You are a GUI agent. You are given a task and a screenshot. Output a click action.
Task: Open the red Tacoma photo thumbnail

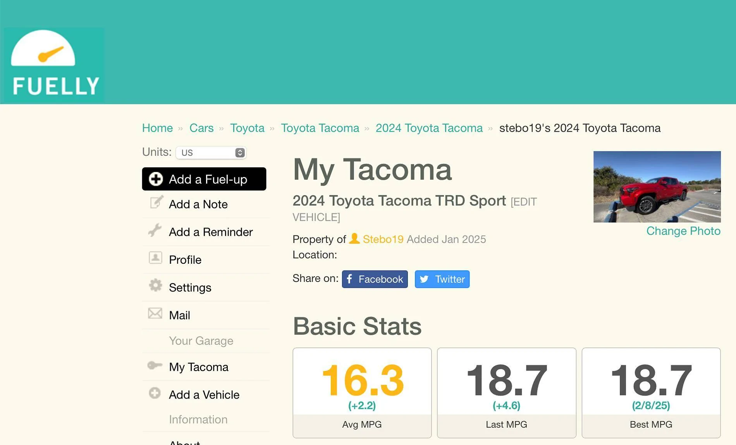657,187
